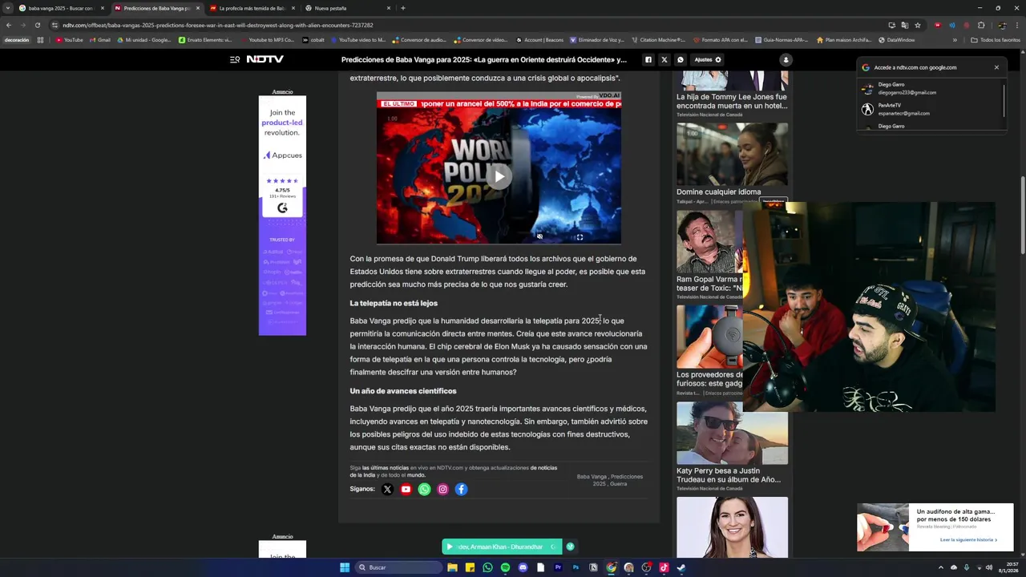Play the World Politics video
The height and width of the screenshot is (577, 1026).
(x=499, y=176)
